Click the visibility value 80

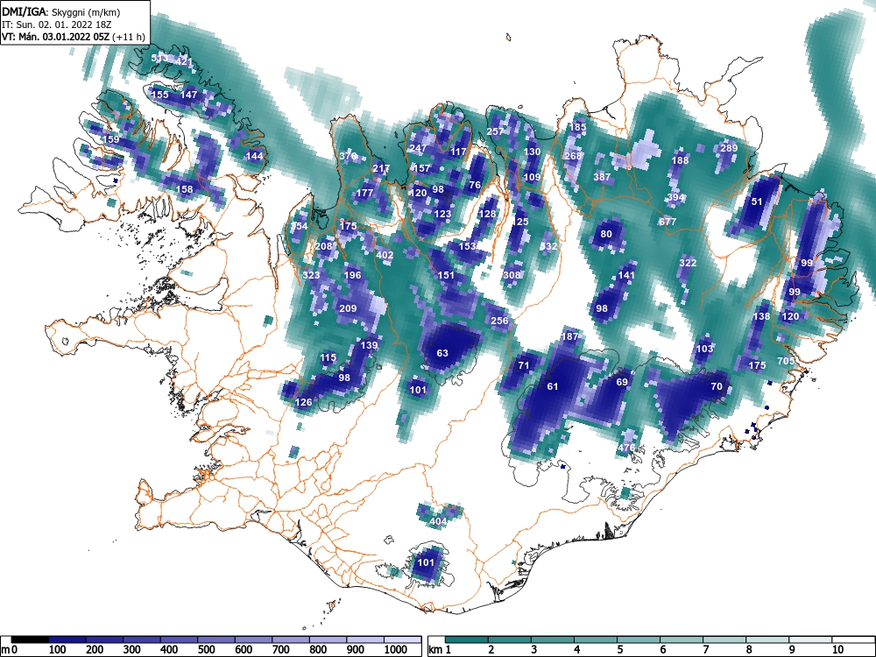coord(606,234)
